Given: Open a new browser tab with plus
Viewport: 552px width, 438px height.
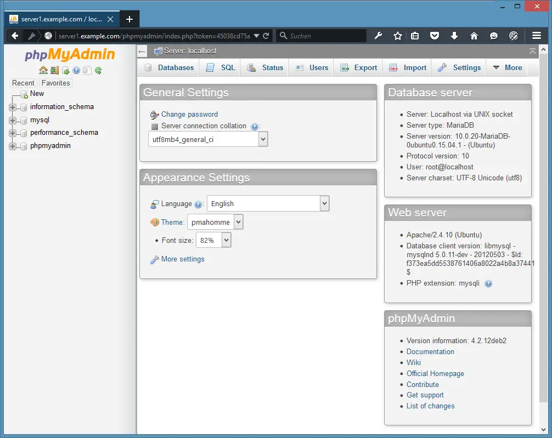Looking at the screenshot, I should coord(129,19).
